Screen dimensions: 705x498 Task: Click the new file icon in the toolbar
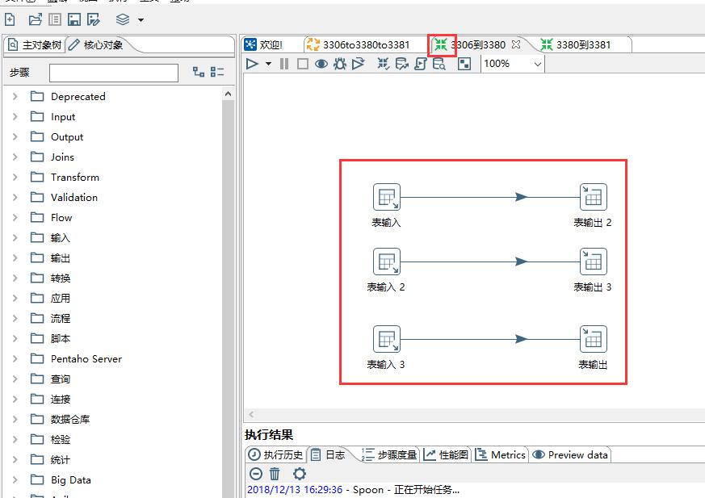[10, 19]
